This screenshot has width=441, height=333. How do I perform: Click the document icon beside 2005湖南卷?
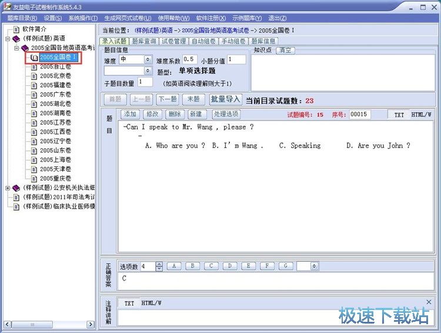click(34, 113)
